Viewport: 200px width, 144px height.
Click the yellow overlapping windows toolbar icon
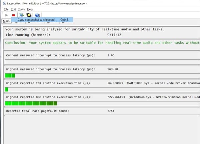29,15
